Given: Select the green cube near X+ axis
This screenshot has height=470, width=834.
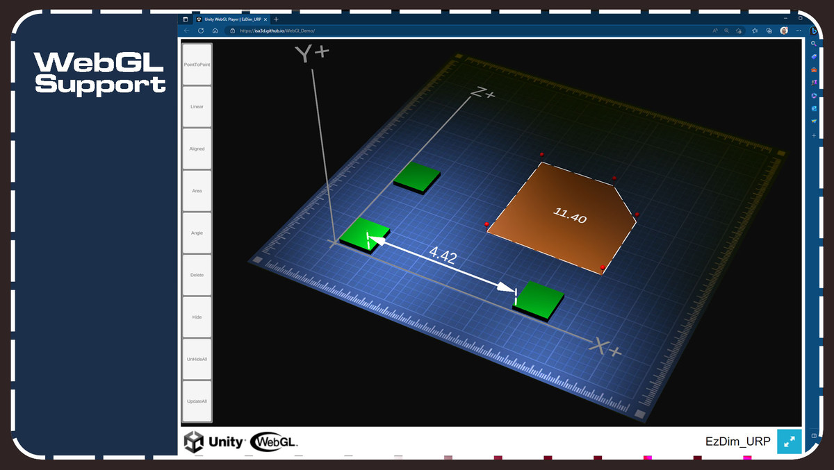Looking at the screenshot, I should [539, 301].
